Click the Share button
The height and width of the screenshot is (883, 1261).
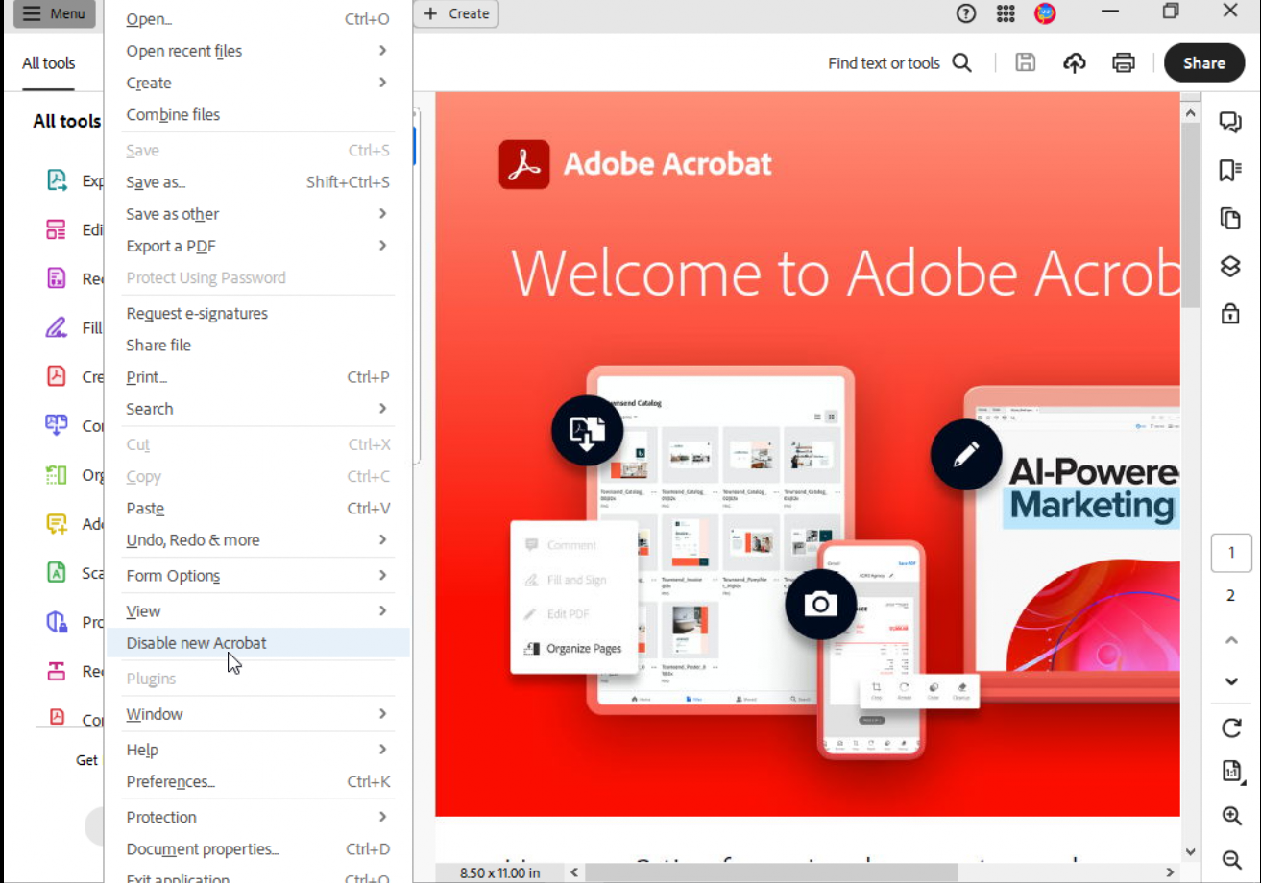(x=1204, y=63)
